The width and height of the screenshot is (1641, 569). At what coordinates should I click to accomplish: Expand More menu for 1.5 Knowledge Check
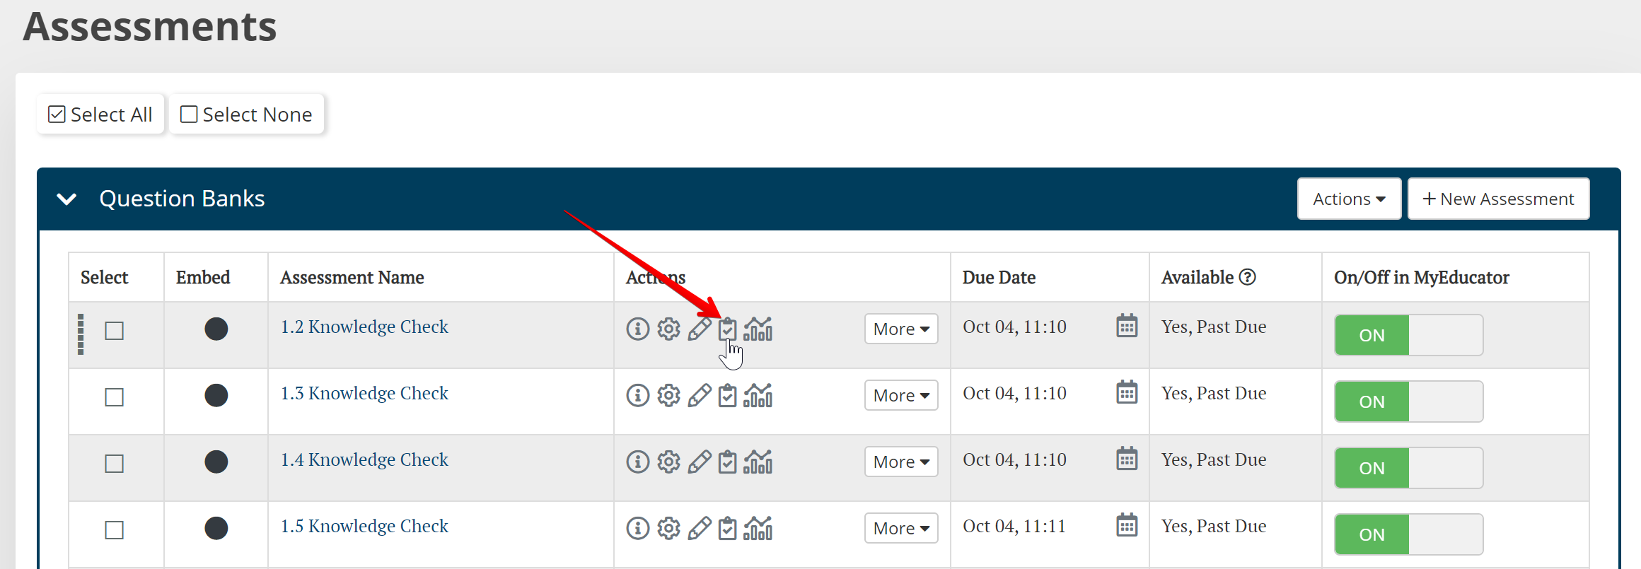(901, 528)
